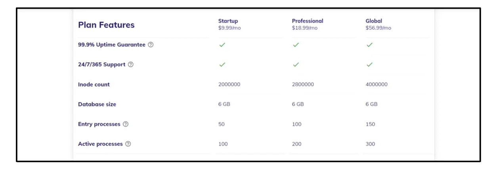The width and height of the screenshot is (497, 171).
Task: Click Professional's 24/7/365 Support checkmark
Action: click(x=296, y=65)
